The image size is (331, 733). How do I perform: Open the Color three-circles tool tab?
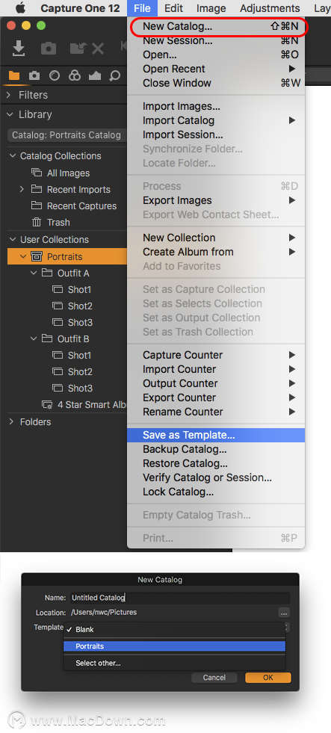74,75
